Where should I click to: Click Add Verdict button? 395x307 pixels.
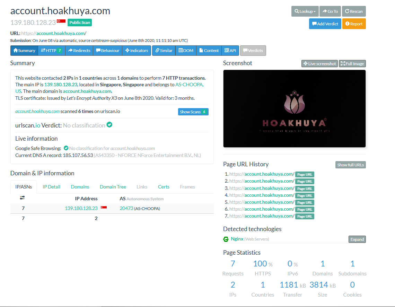tap(325, 24)
